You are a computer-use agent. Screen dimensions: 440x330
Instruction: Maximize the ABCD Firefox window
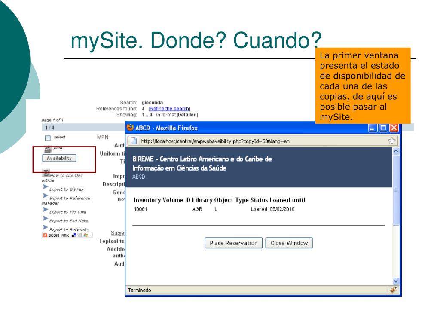(x=383, y=128)
